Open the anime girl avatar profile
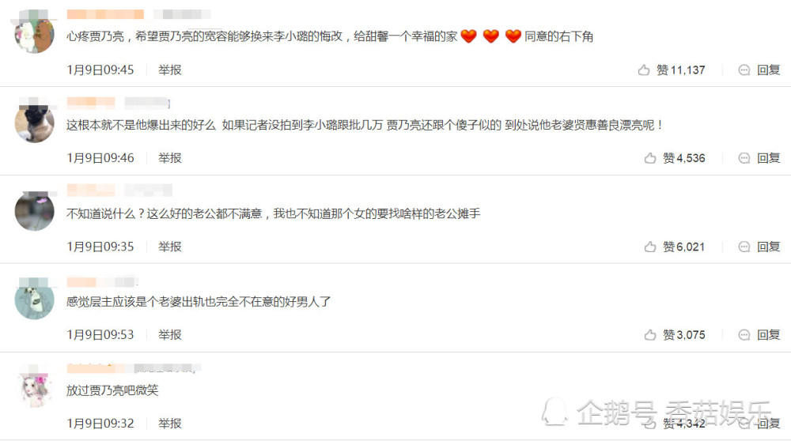Viewport: 791px width, 441px height. pos(34,388)
